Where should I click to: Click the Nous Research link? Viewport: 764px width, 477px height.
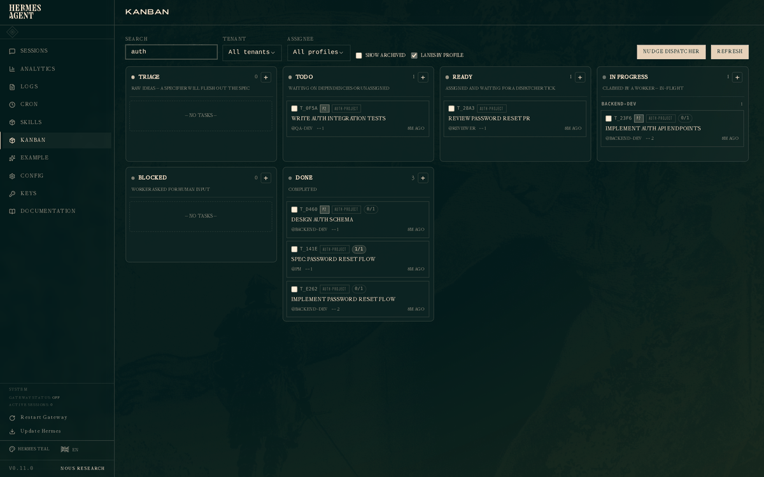click(83, 468)
